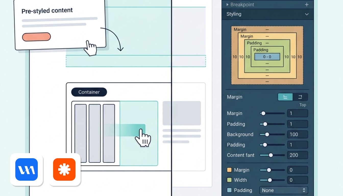Click the Content fant label
The image size is (343, 196).
(x=241, y=155)
